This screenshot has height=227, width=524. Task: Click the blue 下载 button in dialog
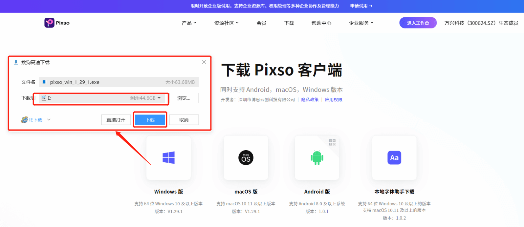point(150,120)
